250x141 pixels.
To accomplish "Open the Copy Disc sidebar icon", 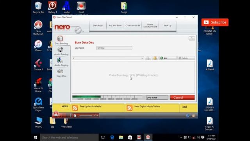I will point(60,71).
